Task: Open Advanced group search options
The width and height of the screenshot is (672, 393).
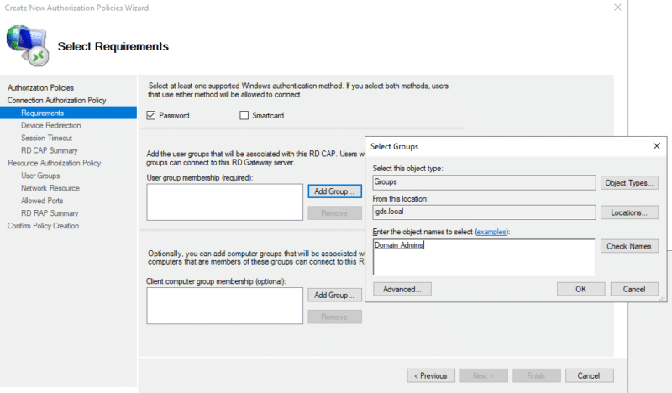Action: click(402, 289)
